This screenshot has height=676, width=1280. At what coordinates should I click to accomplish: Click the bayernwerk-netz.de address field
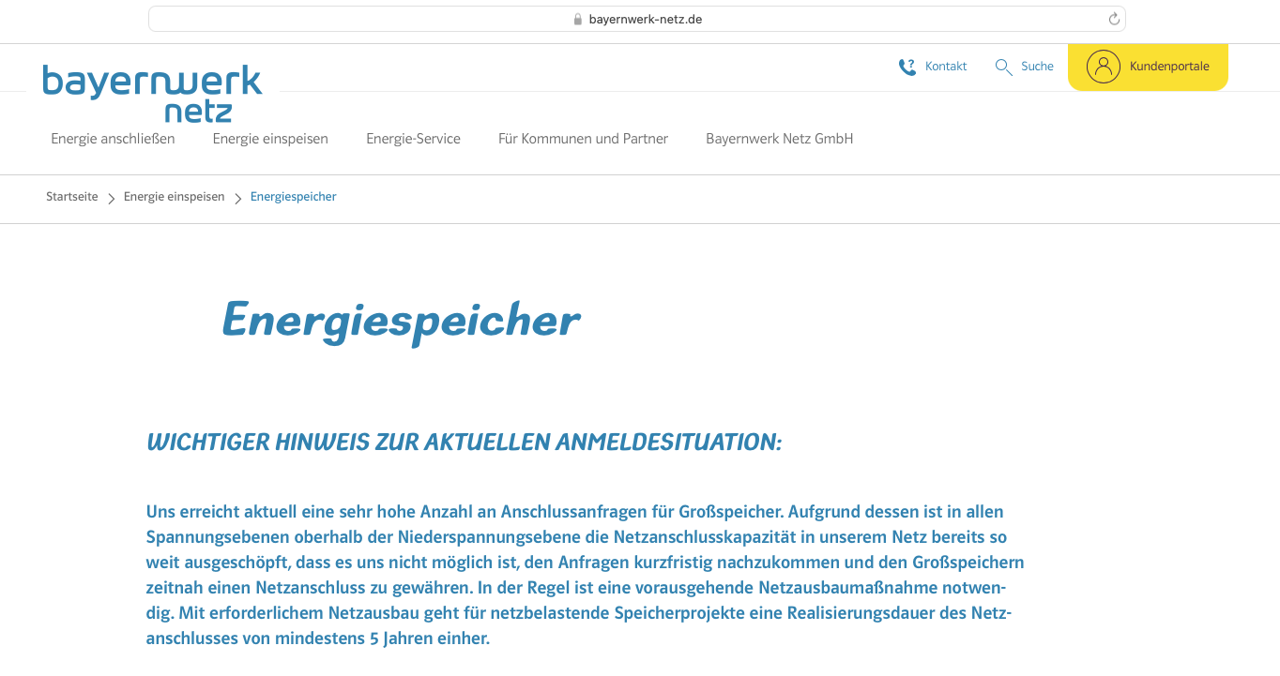[645, 19]
